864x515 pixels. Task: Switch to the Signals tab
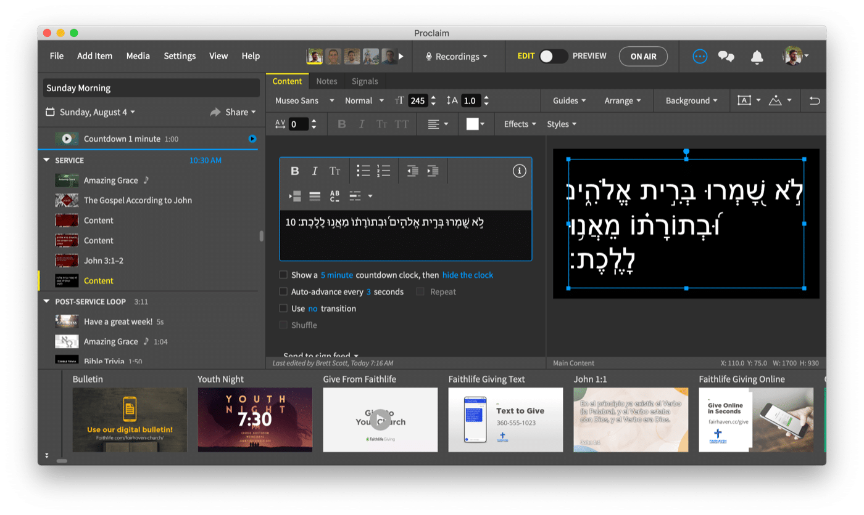[365, 81]
